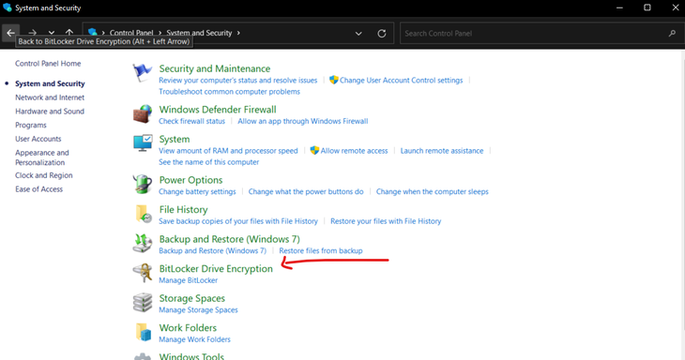Viewport: 685px width, 360px height.
Task: Open Ease of Access category
Action: (38, 189)
